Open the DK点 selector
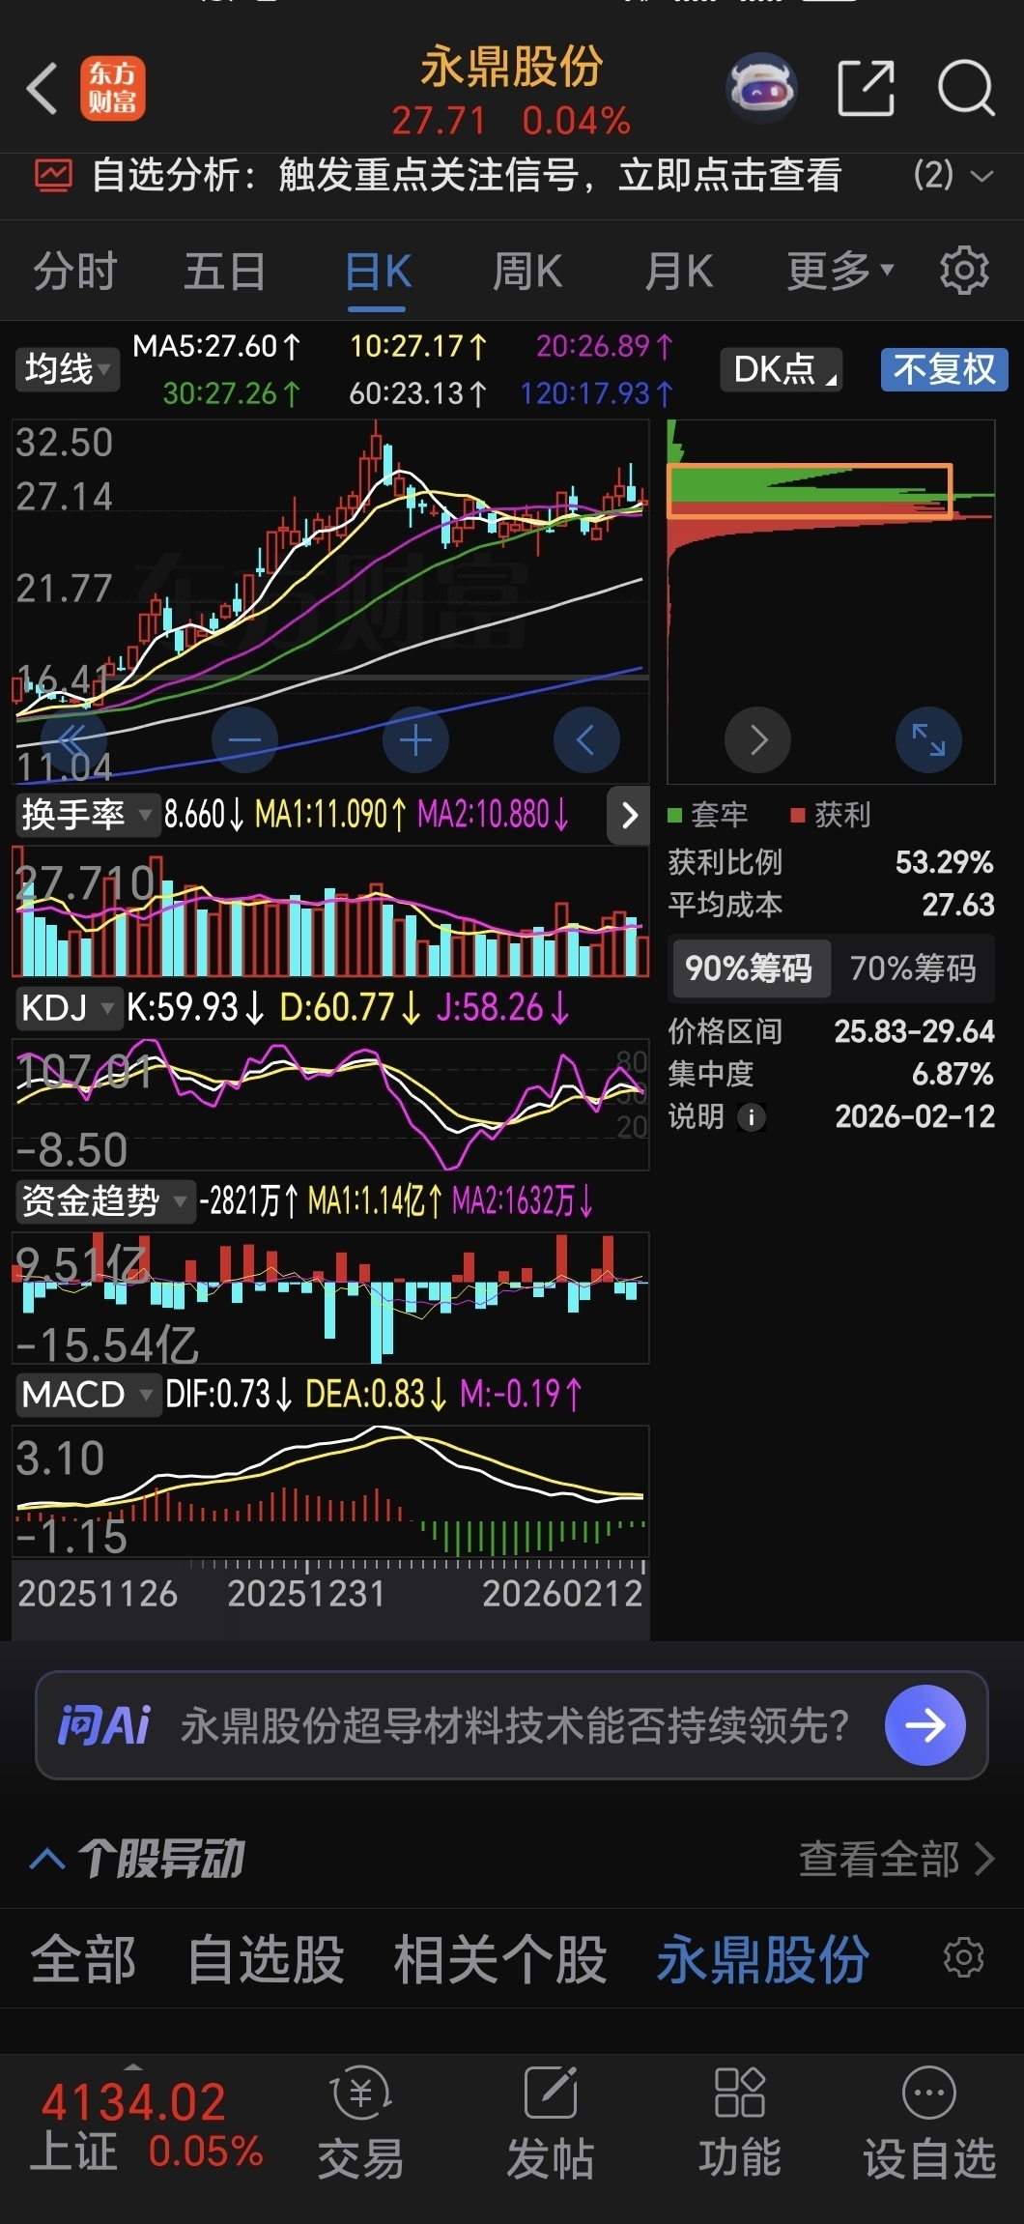Screen dimensions: 1024x2224 tap(782, 369)
